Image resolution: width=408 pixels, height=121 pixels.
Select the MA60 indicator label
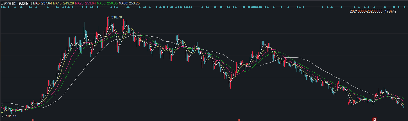point(129,3)
